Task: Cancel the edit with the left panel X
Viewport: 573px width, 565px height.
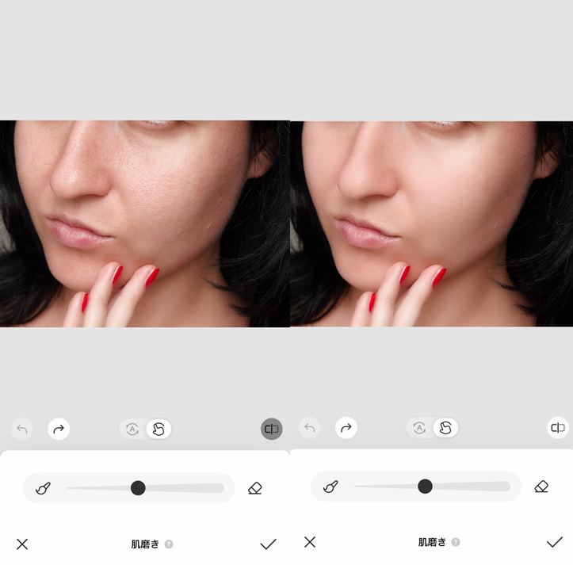Action: [x=22, y=544]
